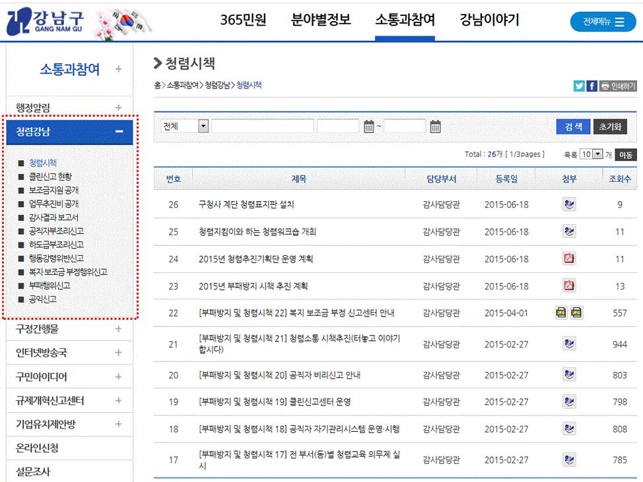The height and width of the screenshot is (482, 643).
Task: Click the 인쇄하기 print button
Action: point(617,86)
